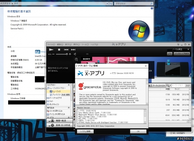
Task: Select パソコンから取り込み
Action: [x=56, y=114]
